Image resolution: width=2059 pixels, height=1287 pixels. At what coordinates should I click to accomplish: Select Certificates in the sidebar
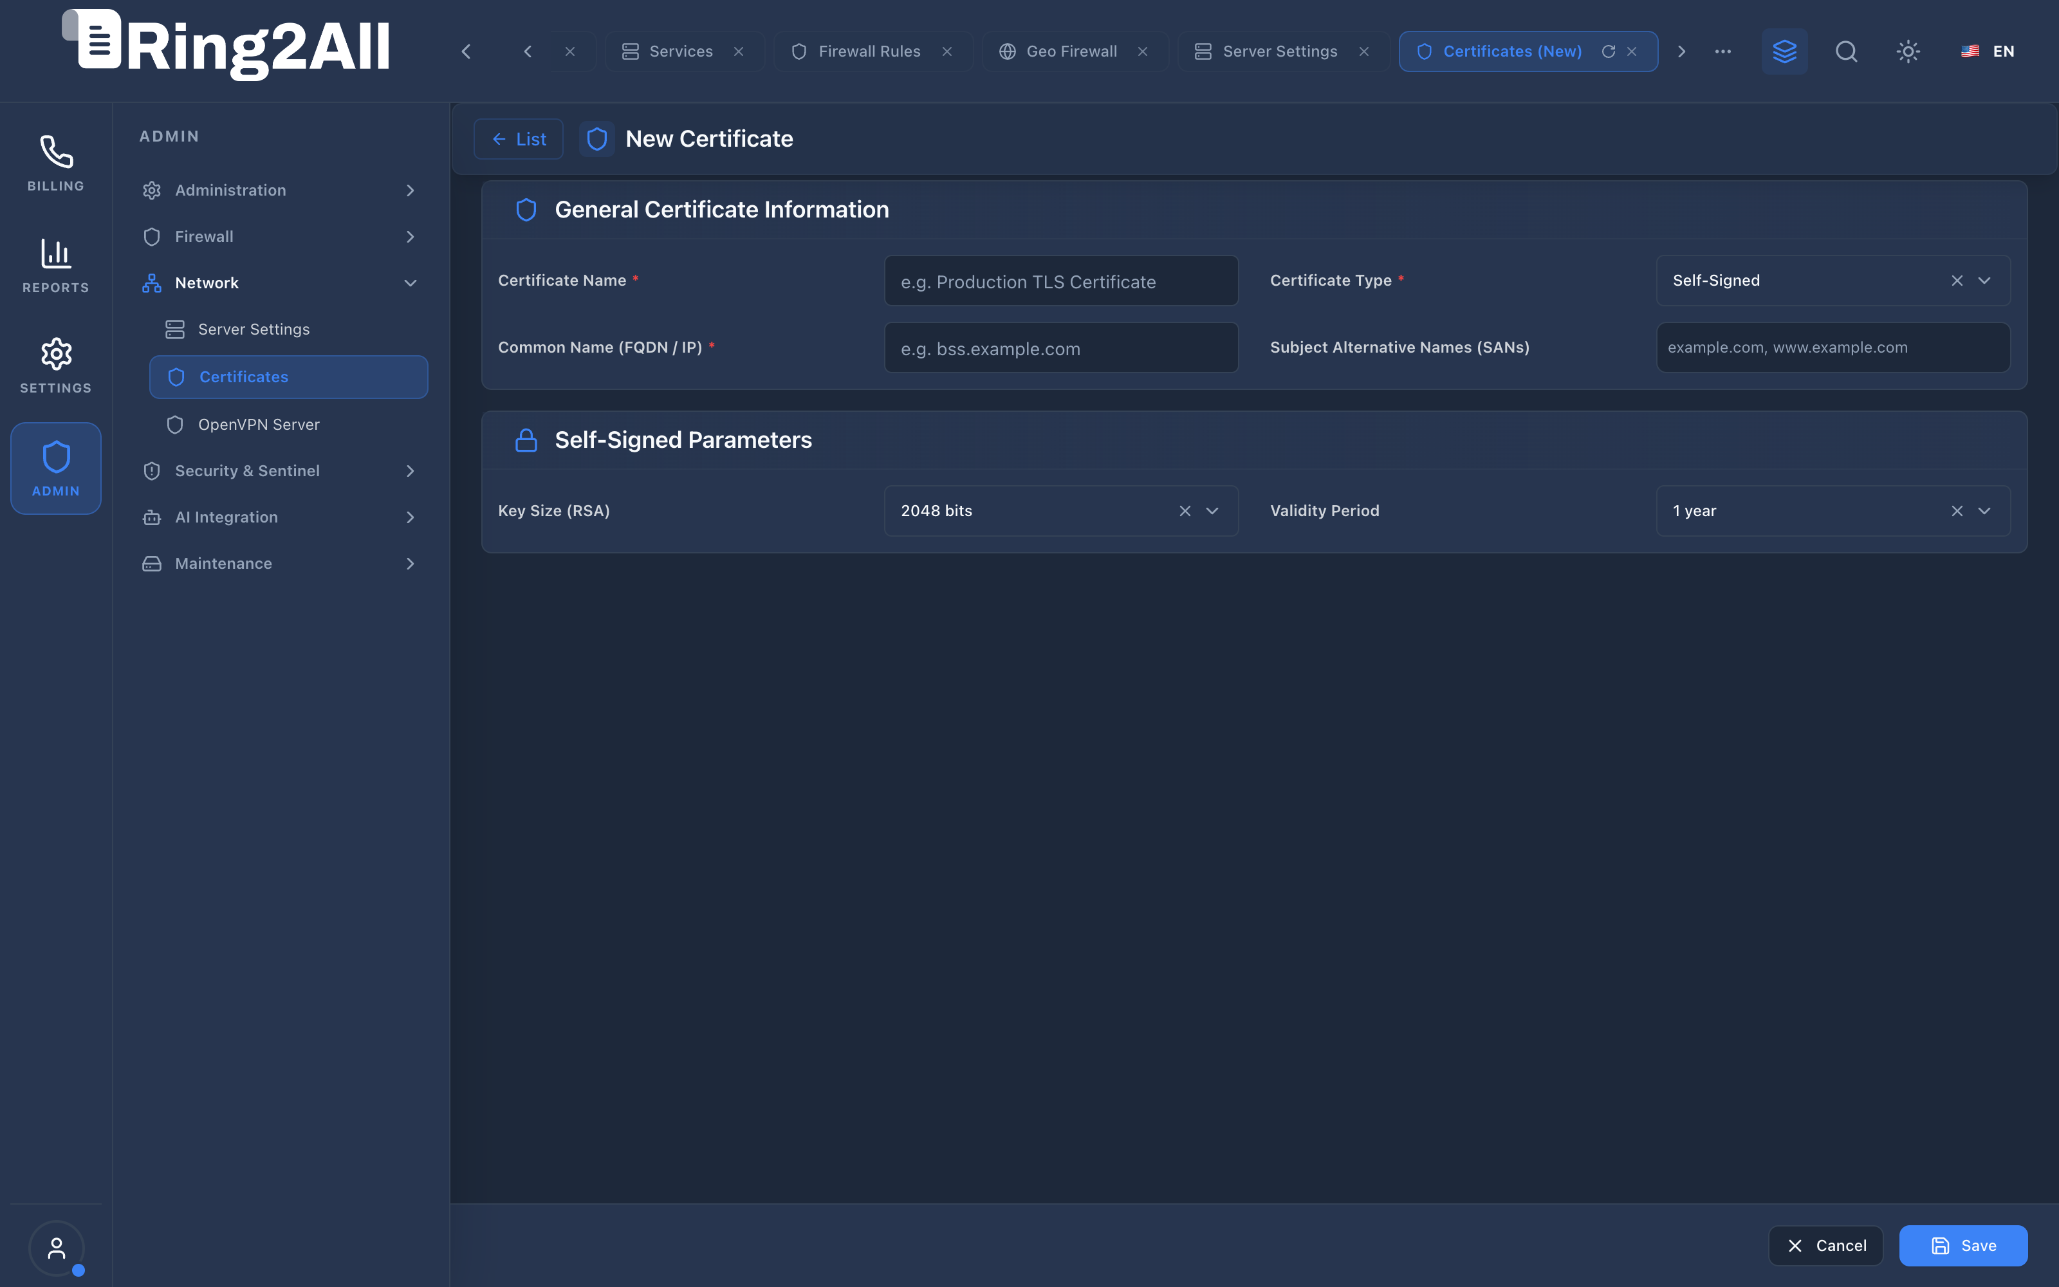point(288,377)
